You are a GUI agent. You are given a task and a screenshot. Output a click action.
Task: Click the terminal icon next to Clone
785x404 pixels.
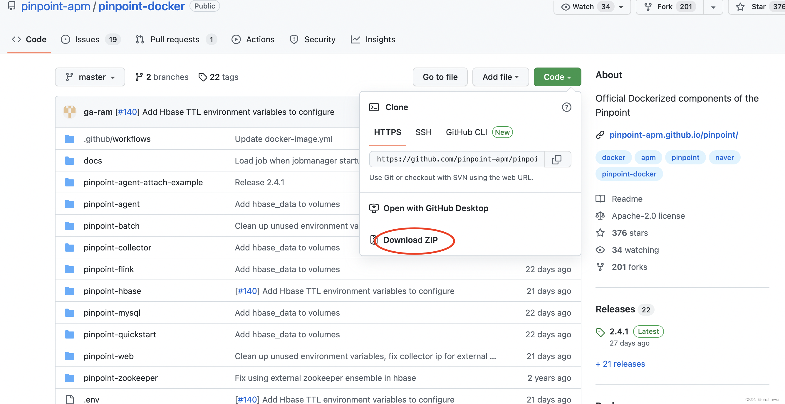(374, 107)
